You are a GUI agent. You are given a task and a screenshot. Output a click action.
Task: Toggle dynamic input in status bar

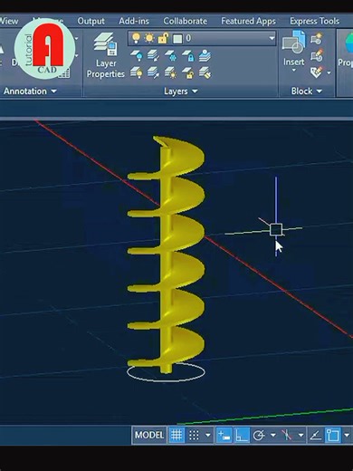(224, 435)
